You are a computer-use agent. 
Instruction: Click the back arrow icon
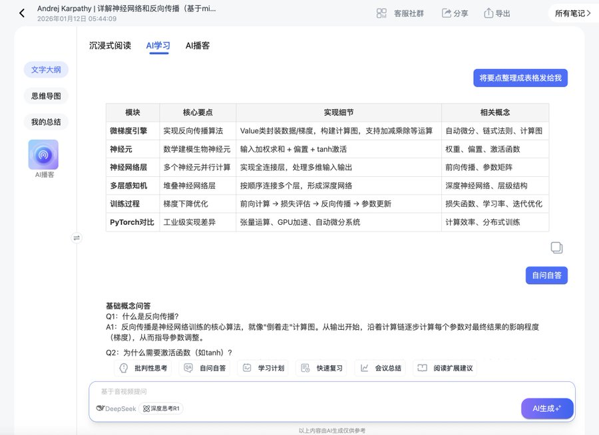click(x=22, y=13)
